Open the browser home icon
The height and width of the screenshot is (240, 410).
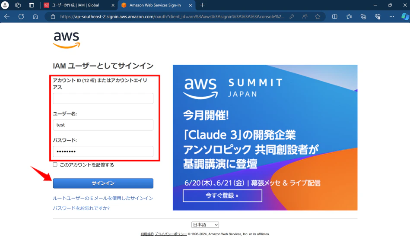pos(35,16)
